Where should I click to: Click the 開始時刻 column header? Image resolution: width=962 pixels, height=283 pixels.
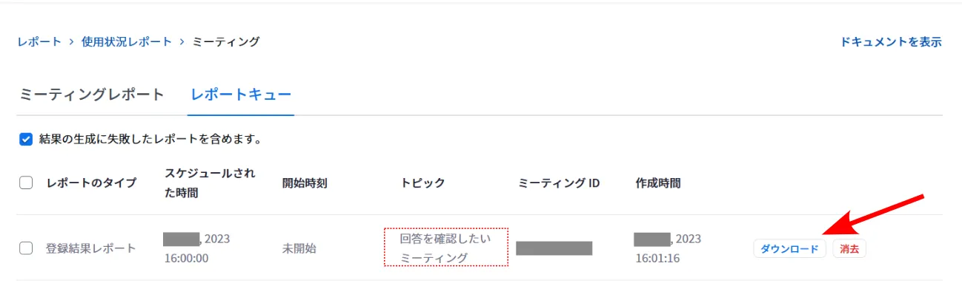pos(305,183)
